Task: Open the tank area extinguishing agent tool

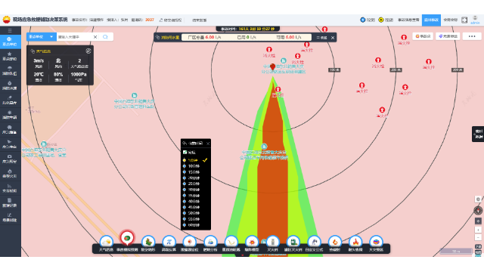Action: tap(293, 242)
